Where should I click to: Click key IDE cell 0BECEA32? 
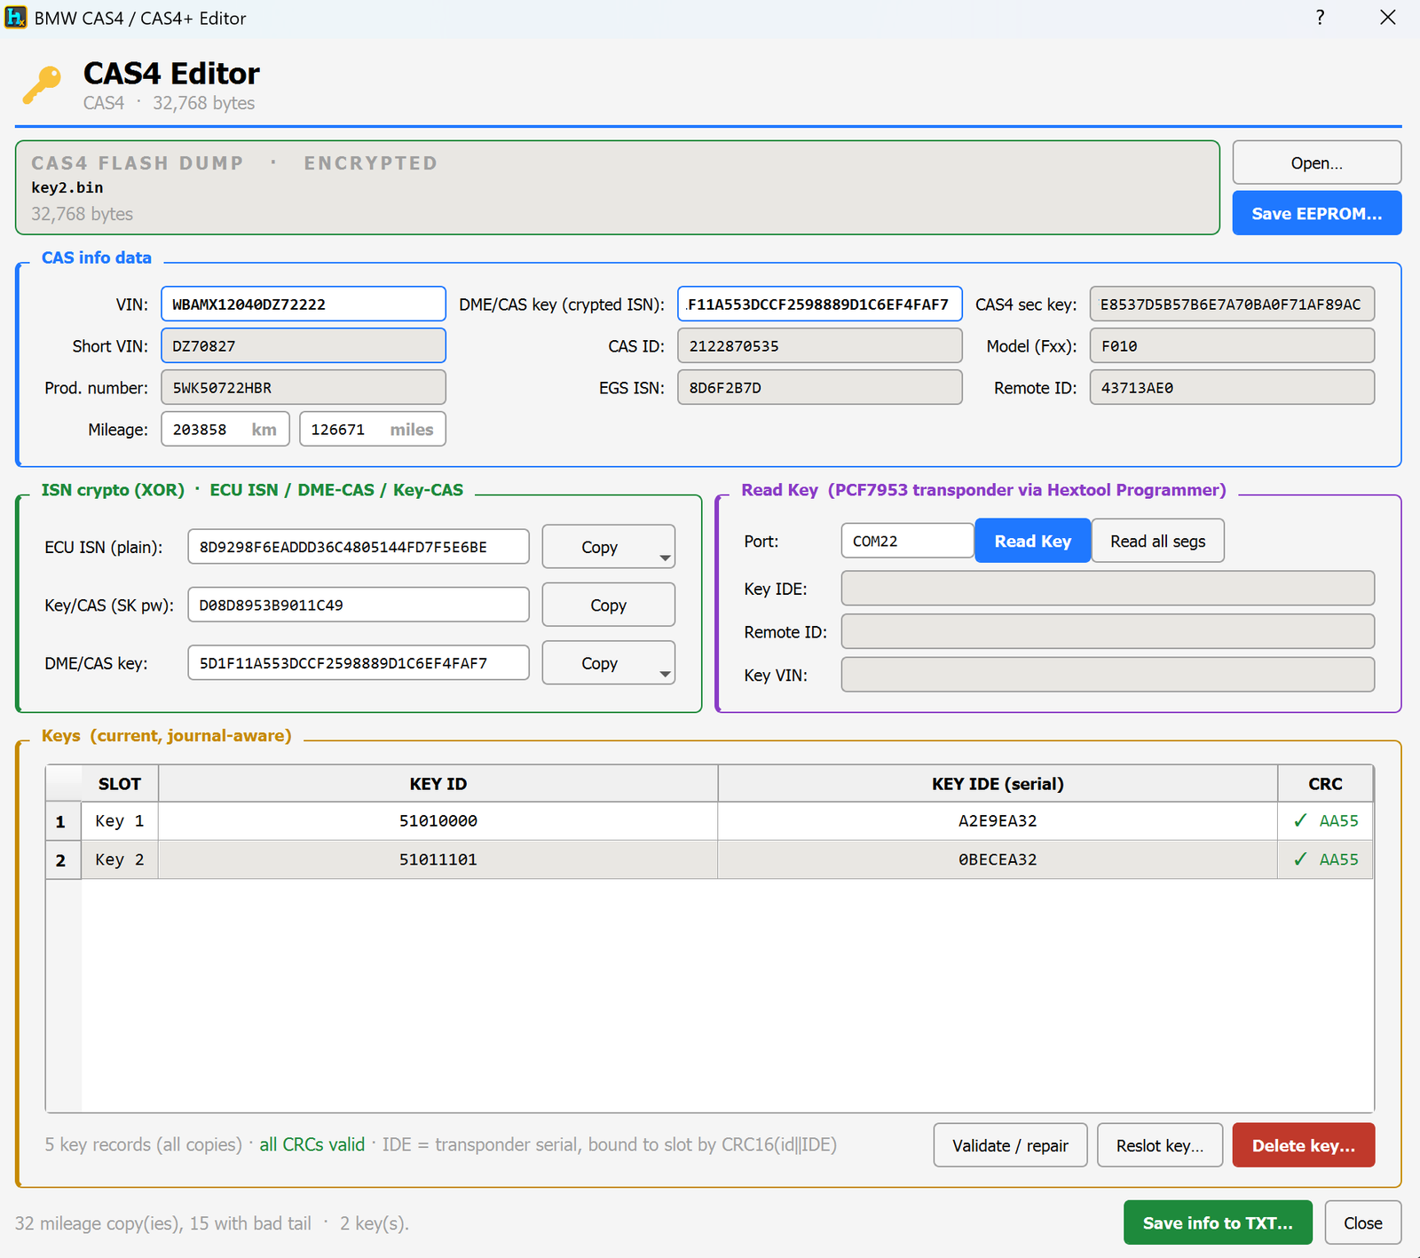point(998,859)
